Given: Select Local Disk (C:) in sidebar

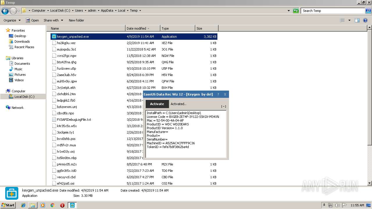Looking at the screenshot, I should pos(24,97).
